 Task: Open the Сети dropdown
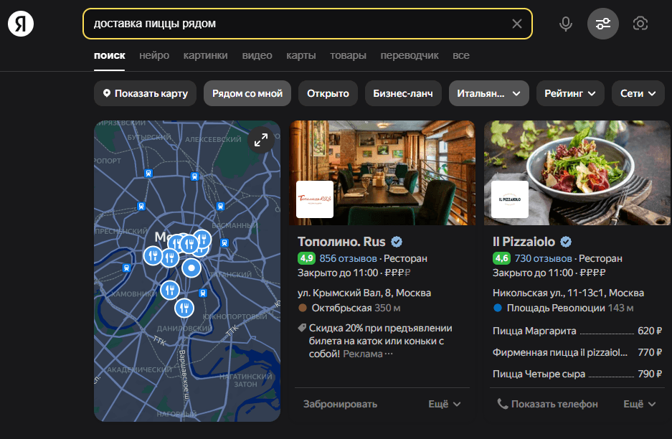click(x=638, y=93)
